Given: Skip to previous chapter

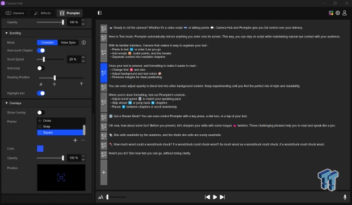Looking at the screenshot, I should (207, 197).
